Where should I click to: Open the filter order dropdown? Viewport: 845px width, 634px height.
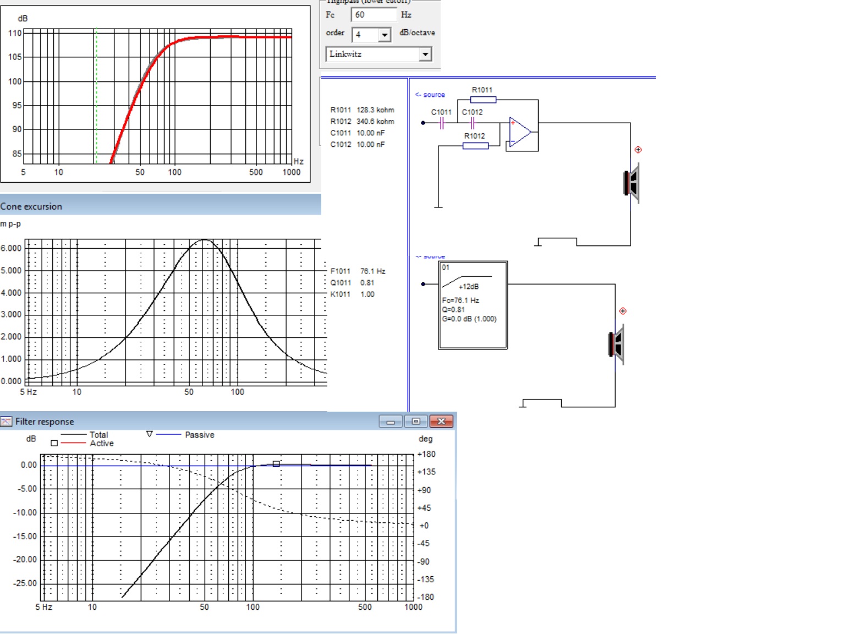point(385,35)
